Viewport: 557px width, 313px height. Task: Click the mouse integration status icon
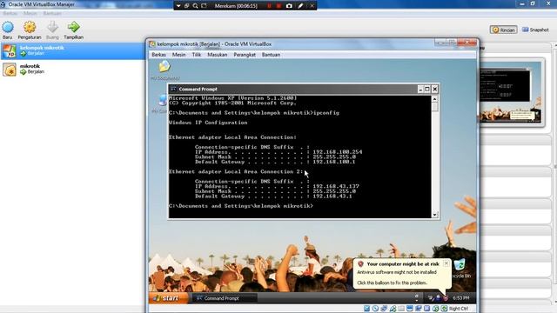pos(435,309)
